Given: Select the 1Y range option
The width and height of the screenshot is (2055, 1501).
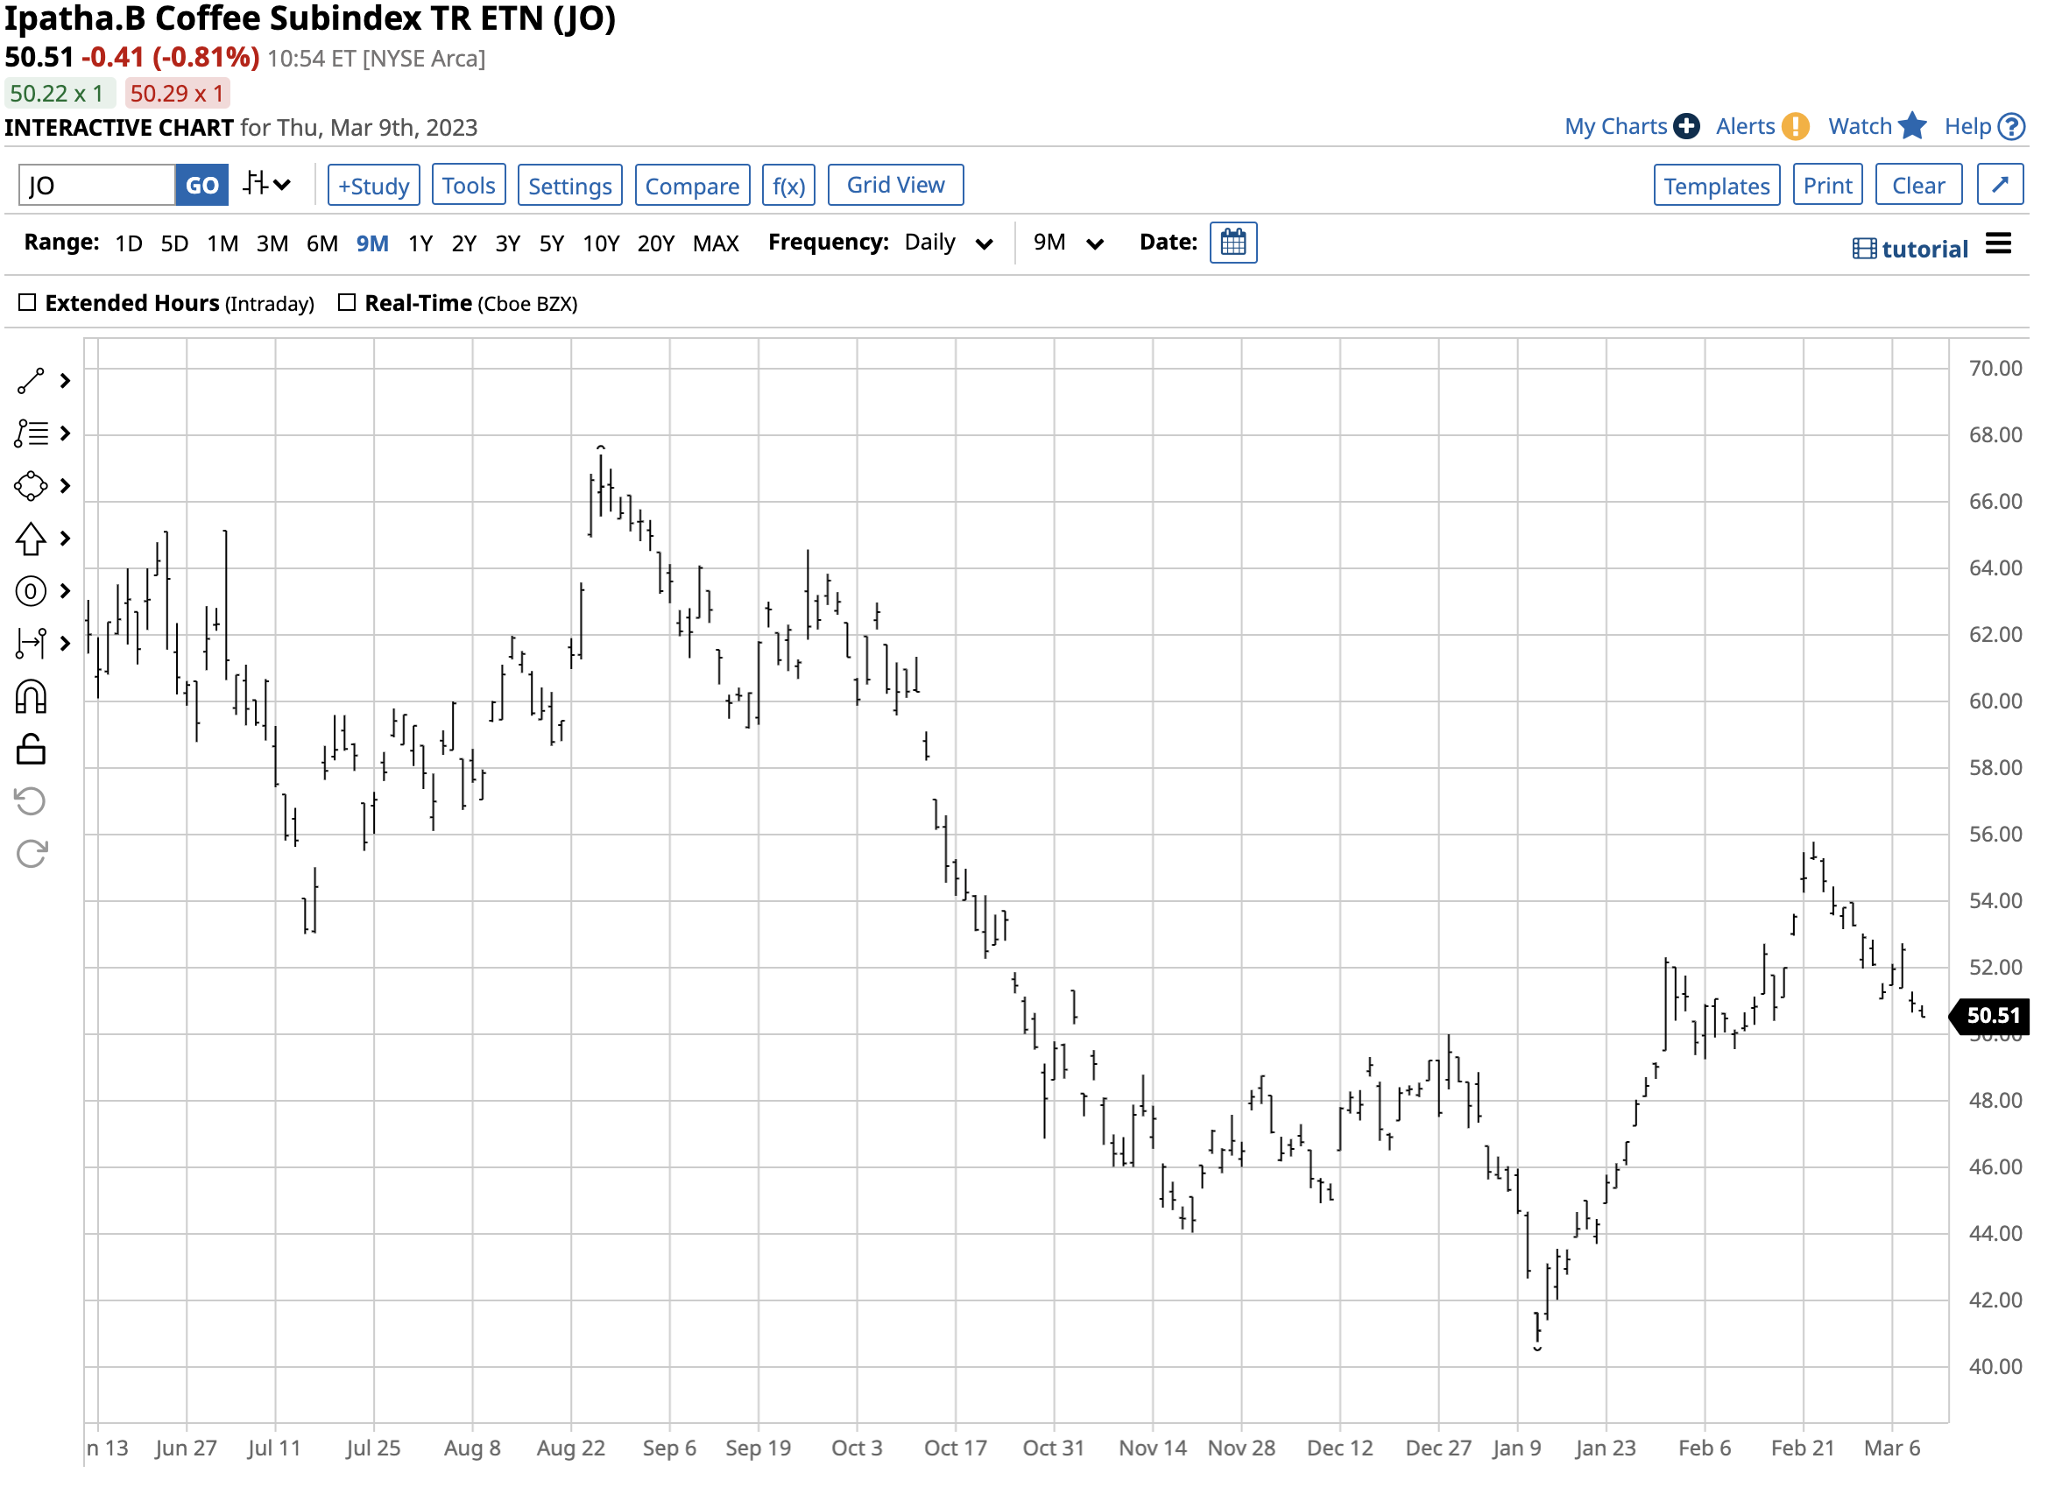Looking at the screenshot, I should (420, 244).
